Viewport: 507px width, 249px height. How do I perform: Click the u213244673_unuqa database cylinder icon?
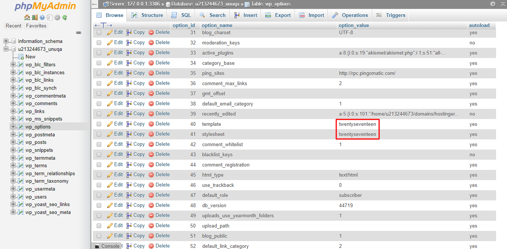(x=13, y=49)
